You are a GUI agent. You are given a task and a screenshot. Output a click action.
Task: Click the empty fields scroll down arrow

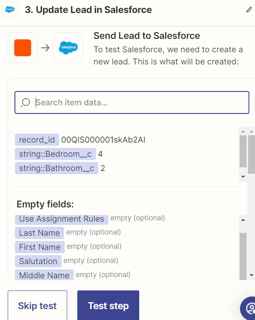251,275
